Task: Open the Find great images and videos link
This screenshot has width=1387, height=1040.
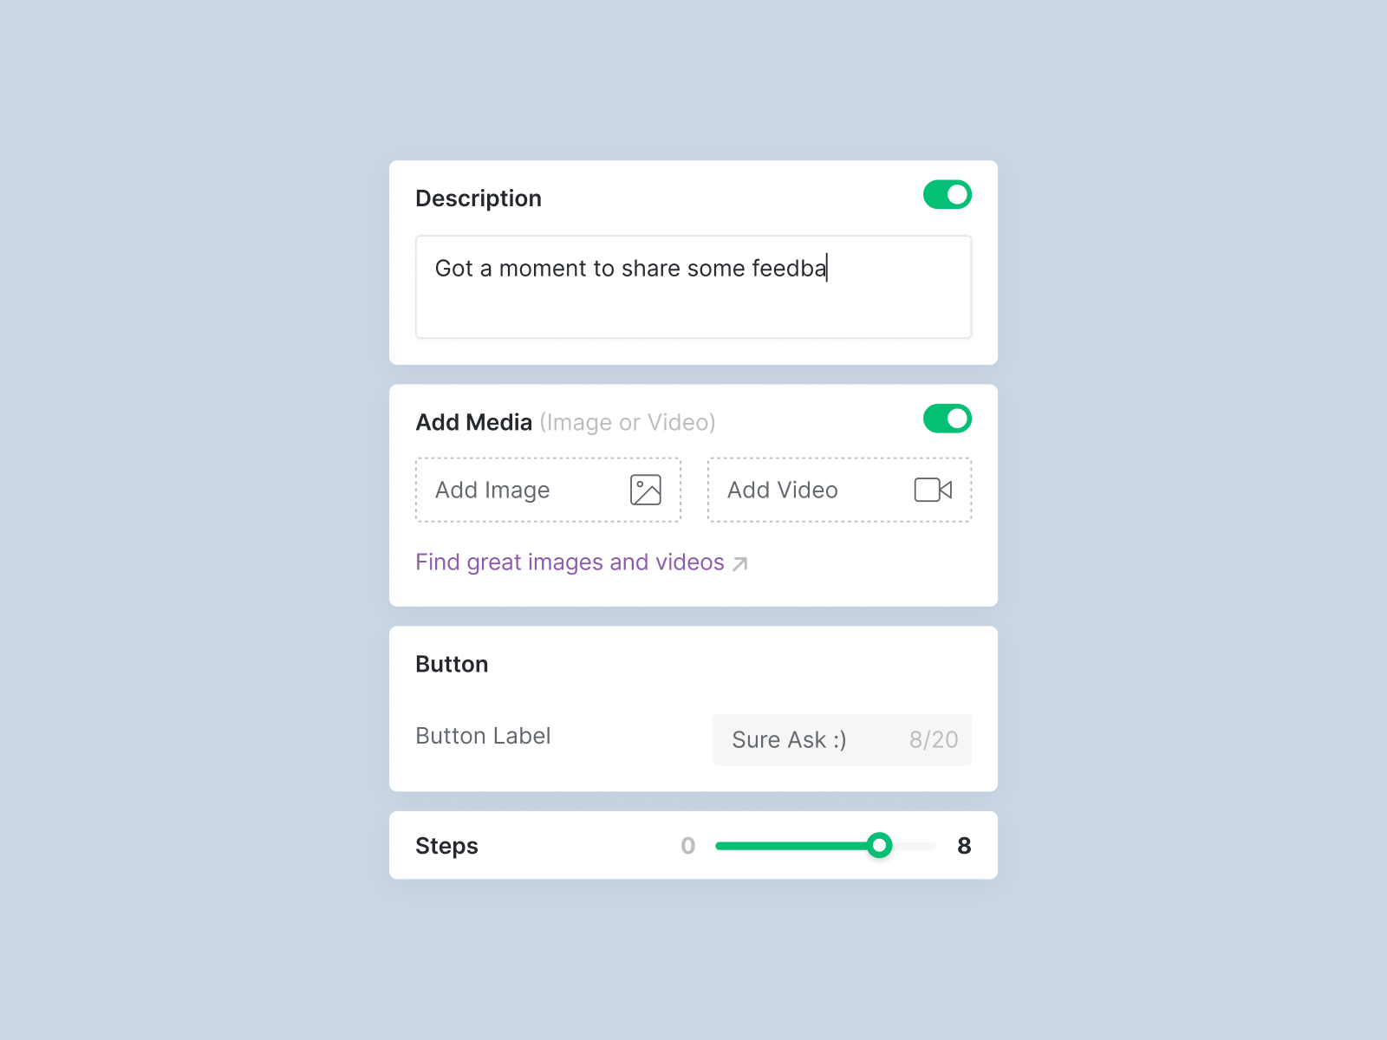Action: click(570, 562)
